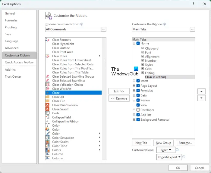
Task: Click the Rename... button
Action: click(x=185, y=143)
